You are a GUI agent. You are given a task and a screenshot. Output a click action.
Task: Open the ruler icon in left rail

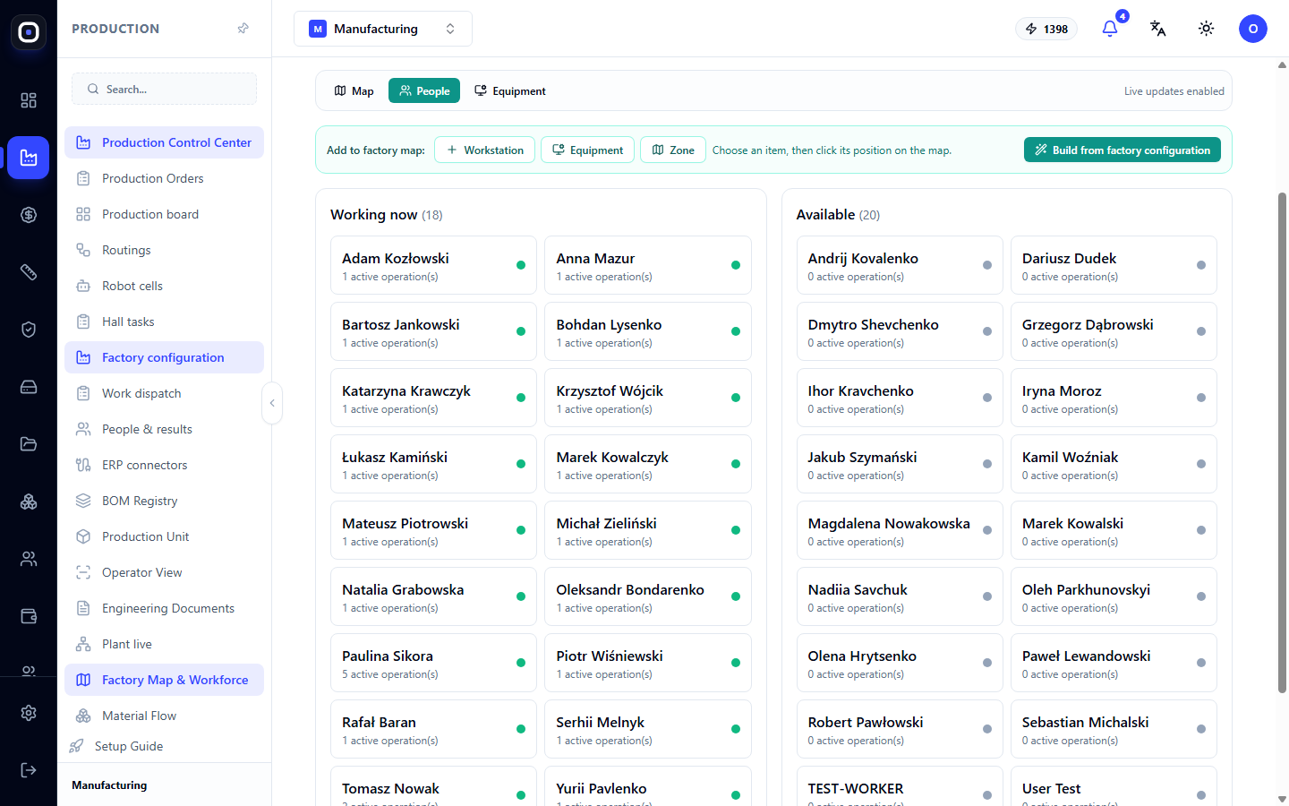(x=29, y=272)
